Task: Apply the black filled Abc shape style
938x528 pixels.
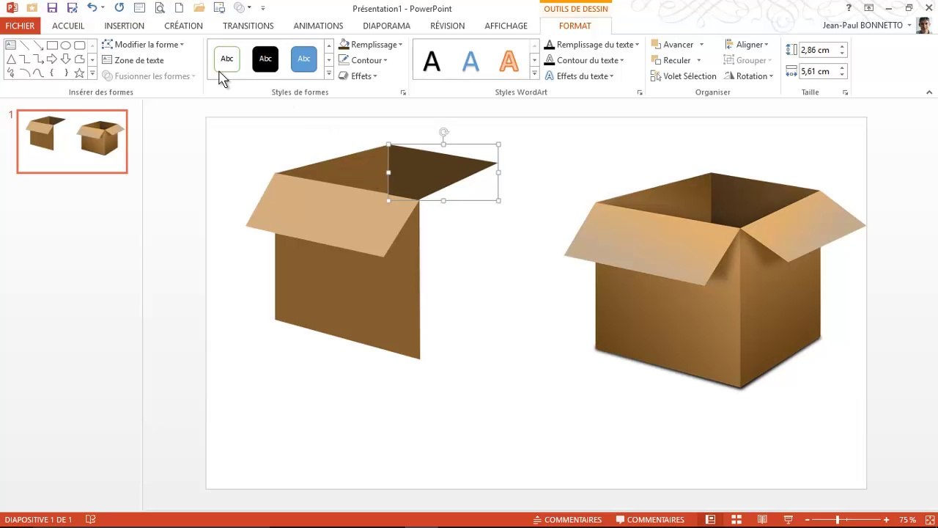Action: 265,59
